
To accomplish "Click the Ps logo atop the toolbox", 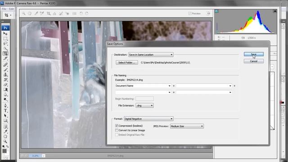I will pos(5,28).
